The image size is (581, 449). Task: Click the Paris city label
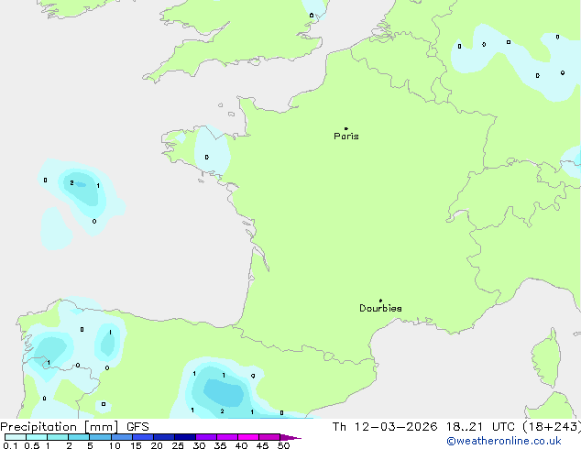click(346, 137)
